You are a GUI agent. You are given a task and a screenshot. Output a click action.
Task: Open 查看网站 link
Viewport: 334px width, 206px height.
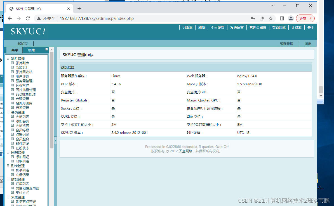click(279, 27)
